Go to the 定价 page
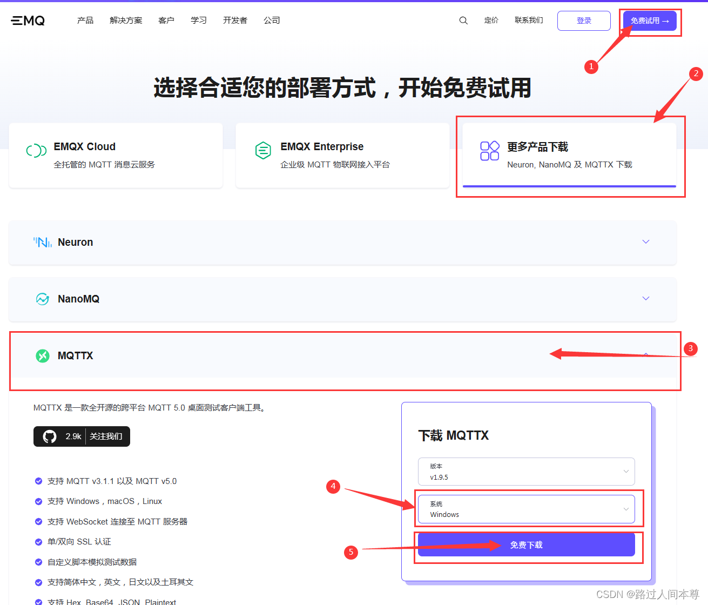This screenshot has width=708, height=605. (x=491, y=21)
